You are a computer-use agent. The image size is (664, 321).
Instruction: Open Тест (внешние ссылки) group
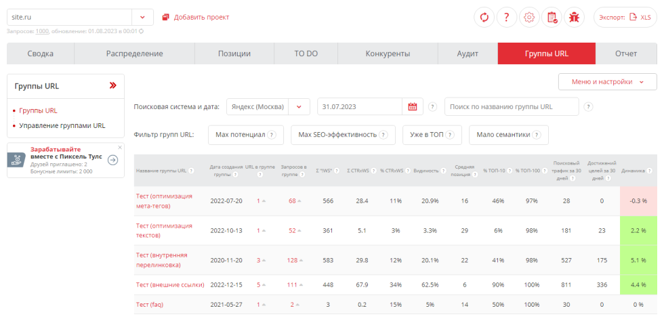pyautogui.click(x=170, y=284)
